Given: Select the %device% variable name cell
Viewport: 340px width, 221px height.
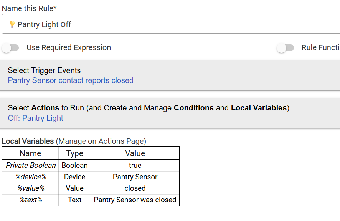Looking at the screenshot, I should (x=31, y=177).
